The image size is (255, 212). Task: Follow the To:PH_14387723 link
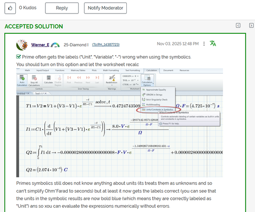pyautogui.click(x=106, y=44)
